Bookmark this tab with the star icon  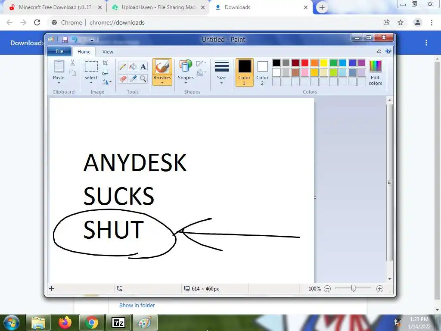[x=401, y=22]
